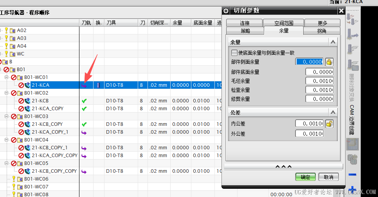The width and height of the screenshot is (378, 197).
Task: Click the 切削深... column header
Action: [159, 23]
